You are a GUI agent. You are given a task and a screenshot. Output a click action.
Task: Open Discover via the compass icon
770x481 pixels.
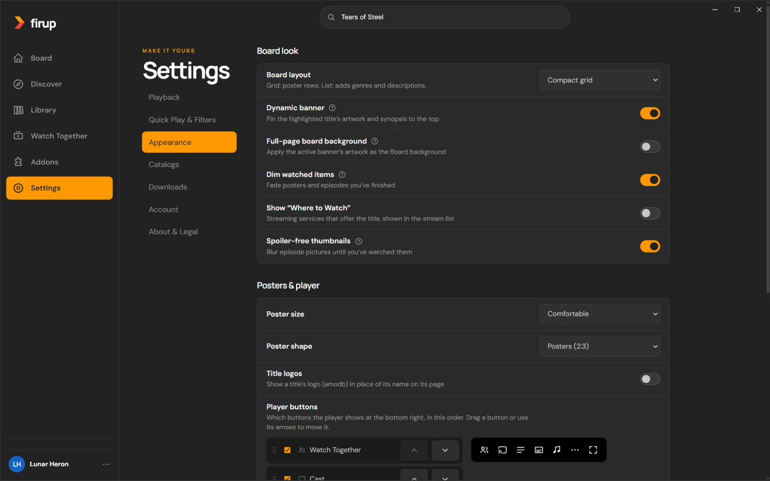(18, 84)
